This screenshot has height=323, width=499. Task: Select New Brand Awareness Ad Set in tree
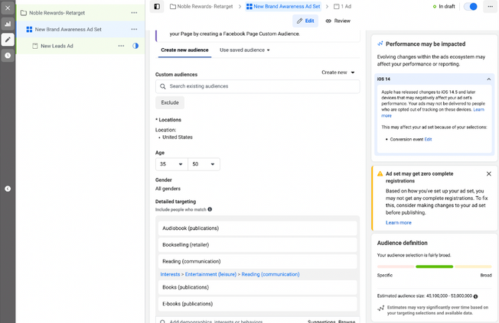tap(80, 29)
